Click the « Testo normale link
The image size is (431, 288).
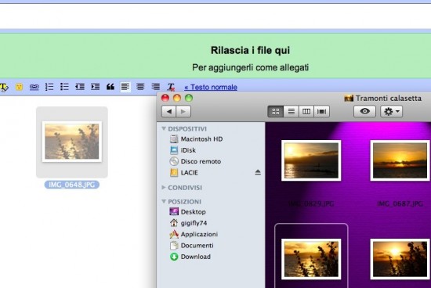[x=211, y=88]
